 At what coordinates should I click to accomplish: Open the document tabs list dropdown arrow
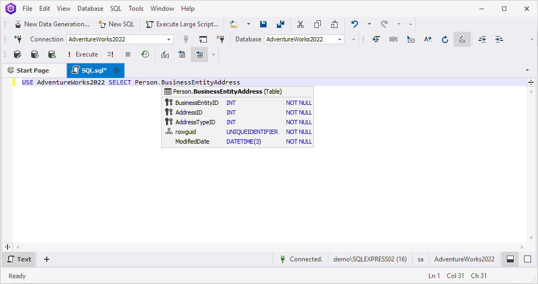[527, 70]
